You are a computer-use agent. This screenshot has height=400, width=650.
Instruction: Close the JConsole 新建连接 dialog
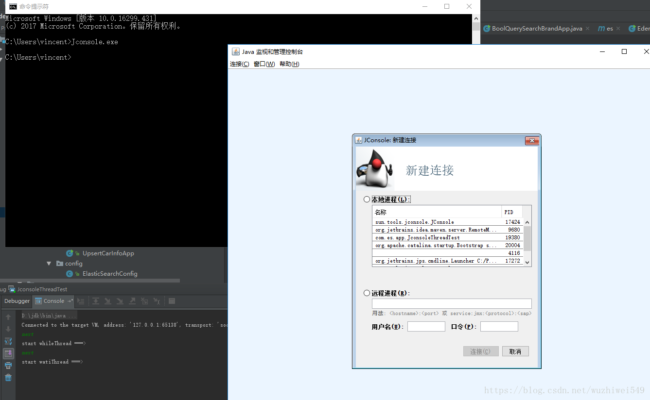tap(532, 140)
